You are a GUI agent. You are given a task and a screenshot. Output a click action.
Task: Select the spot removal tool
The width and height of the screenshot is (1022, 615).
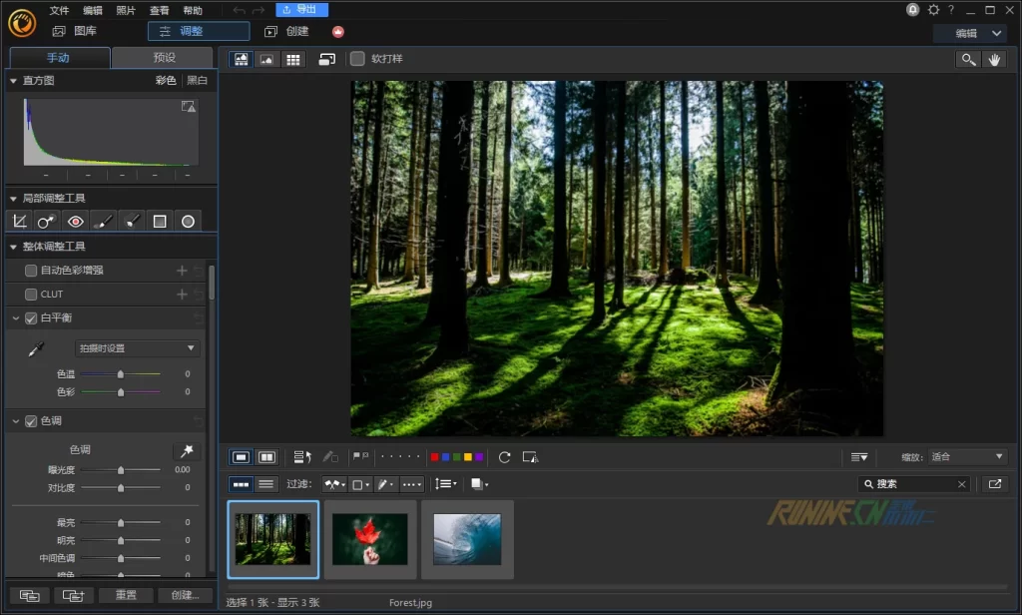tap(47, 221)
